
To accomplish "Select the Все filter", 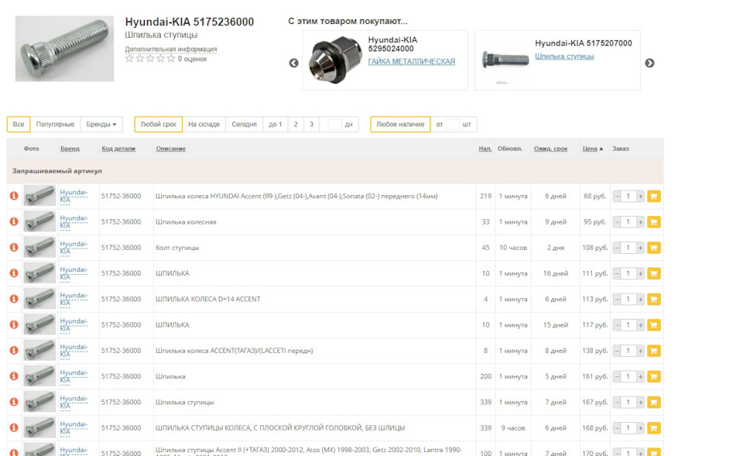I will 19,124.
